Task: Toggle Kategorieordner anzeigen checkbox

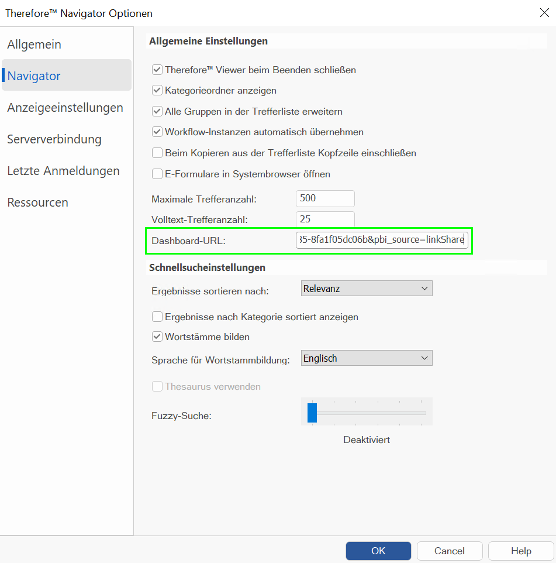Action: click(157, 90)
